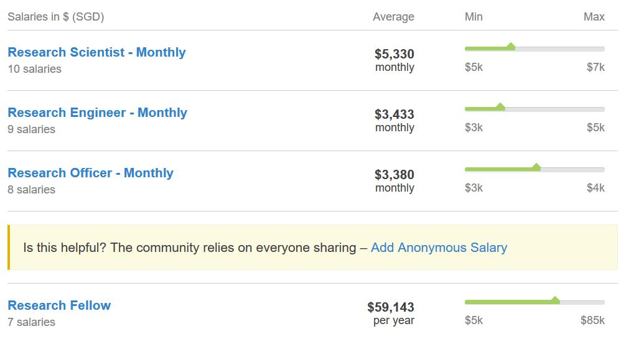Click the Research Scientist salary range marker
The height and width of the screenshot is (339, 621).
(511, 47)
